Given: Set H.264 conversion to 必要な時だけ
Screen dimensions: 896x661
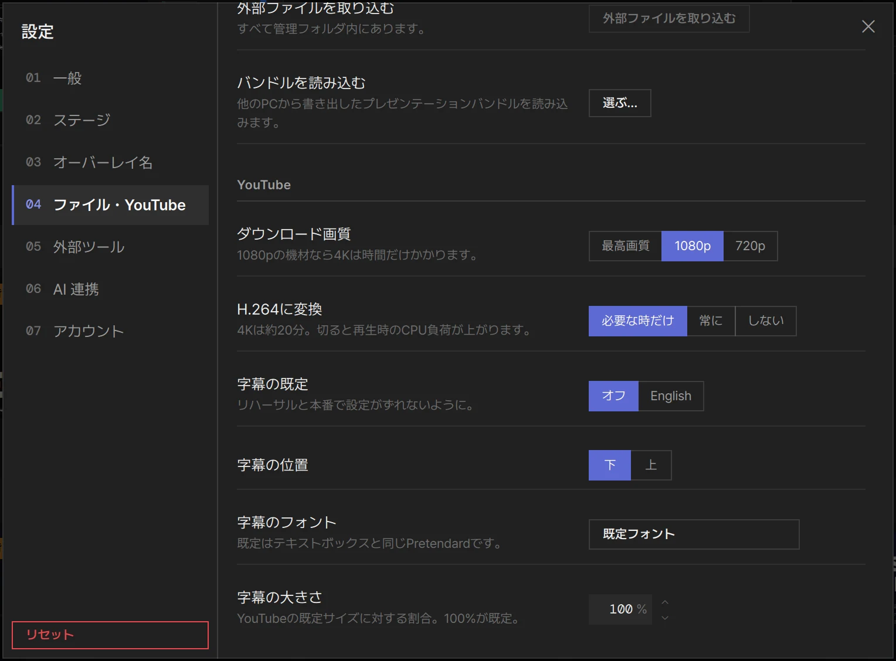Looking at the screenshot, I should 638,321.
